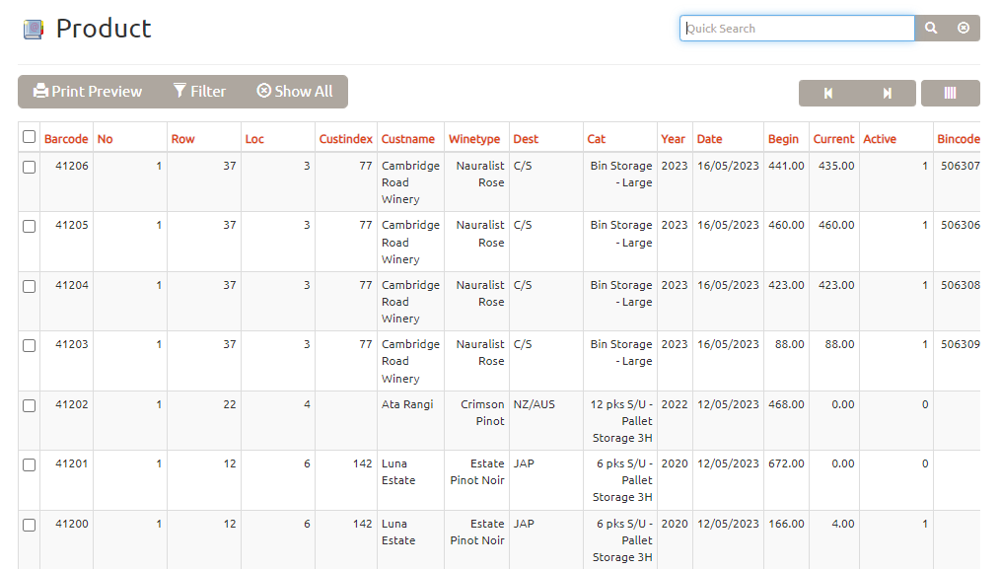Sort by the Begin column header
The image size is (1000, 569).
(x=783, y=139)
